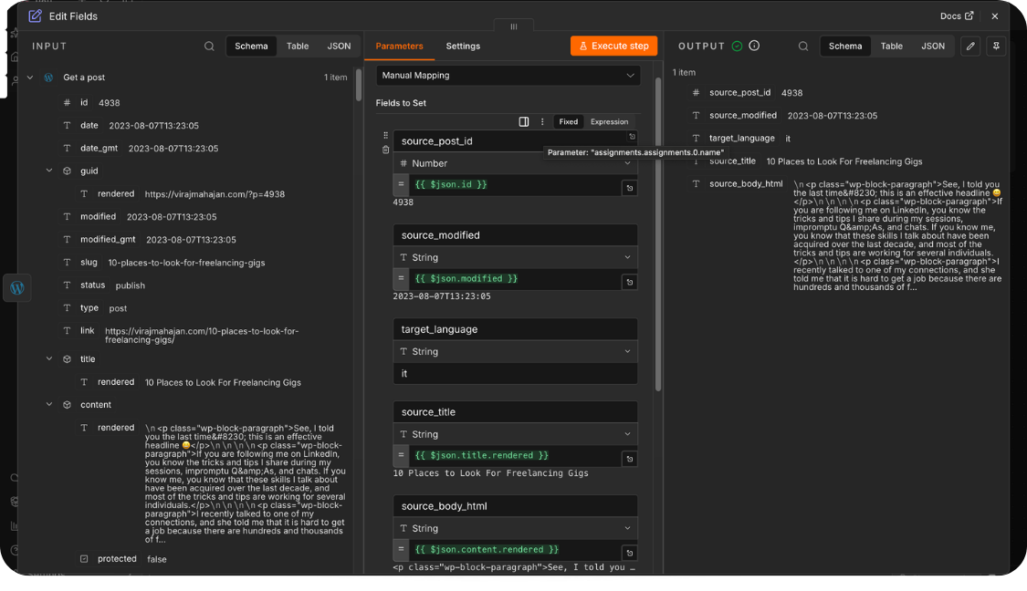Open the output info icon
This screenshot has height=591, width=1027.
[x=754, y=46]
